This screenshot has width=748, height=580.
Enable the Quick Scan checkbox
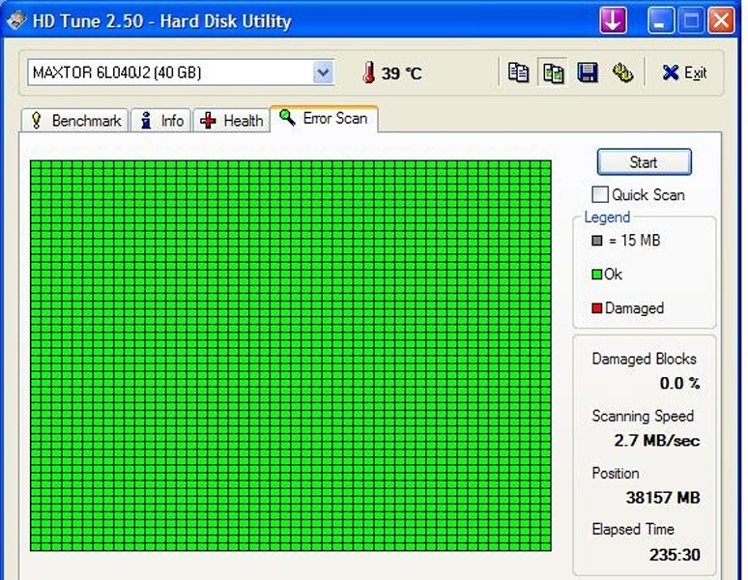[600, 194]
